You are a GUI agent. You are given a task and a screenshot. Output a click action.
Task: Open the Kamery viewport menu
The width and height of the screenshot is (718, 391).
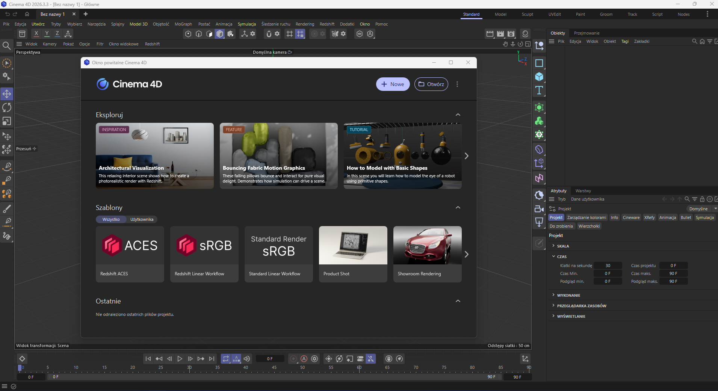pos(50,44)
